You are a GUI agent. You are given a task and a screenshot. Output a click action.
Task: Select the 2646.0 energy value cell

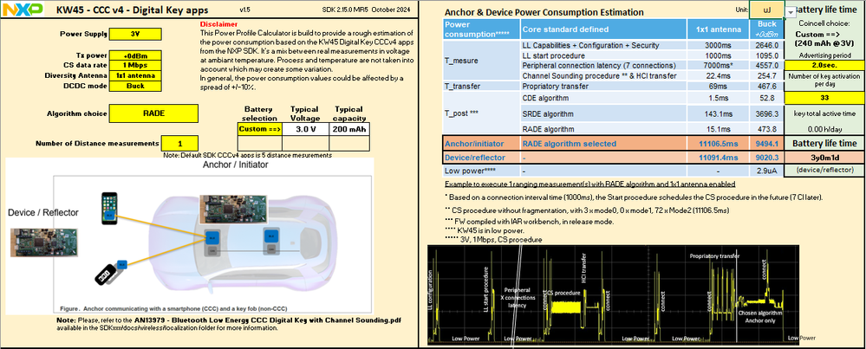pyautogui.click(x=766, y=45)
